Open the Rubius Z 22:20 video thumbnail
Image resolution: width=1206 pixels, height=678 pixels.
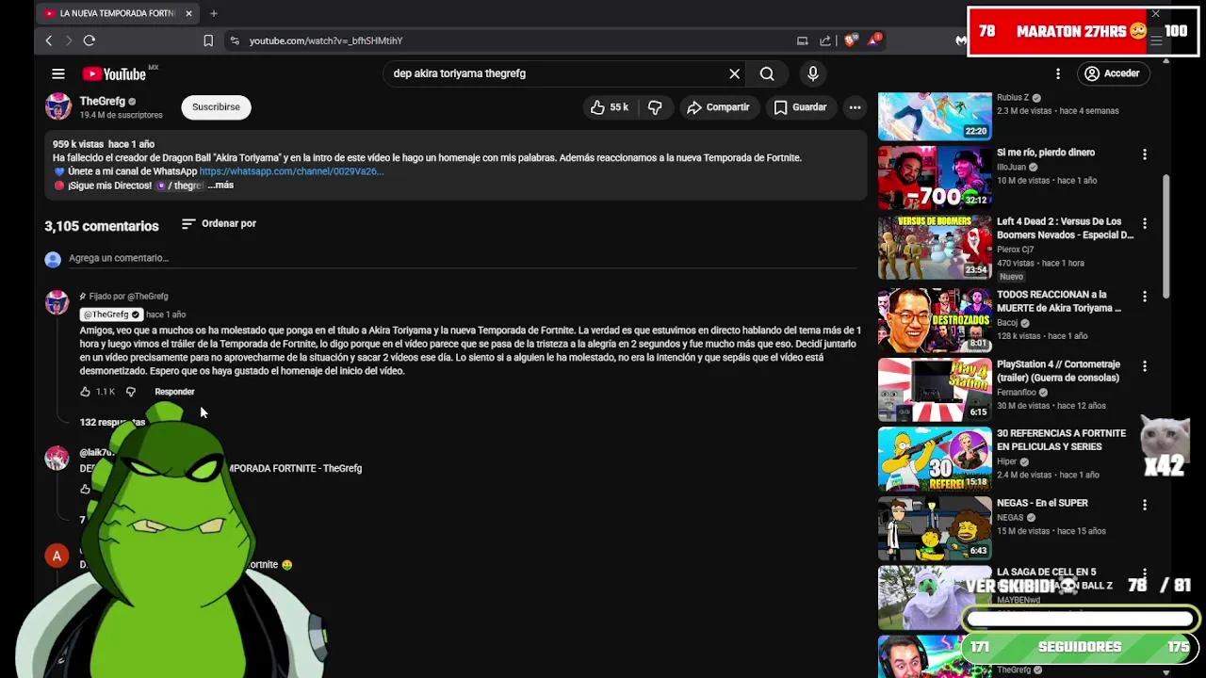[x=935, y=116]
